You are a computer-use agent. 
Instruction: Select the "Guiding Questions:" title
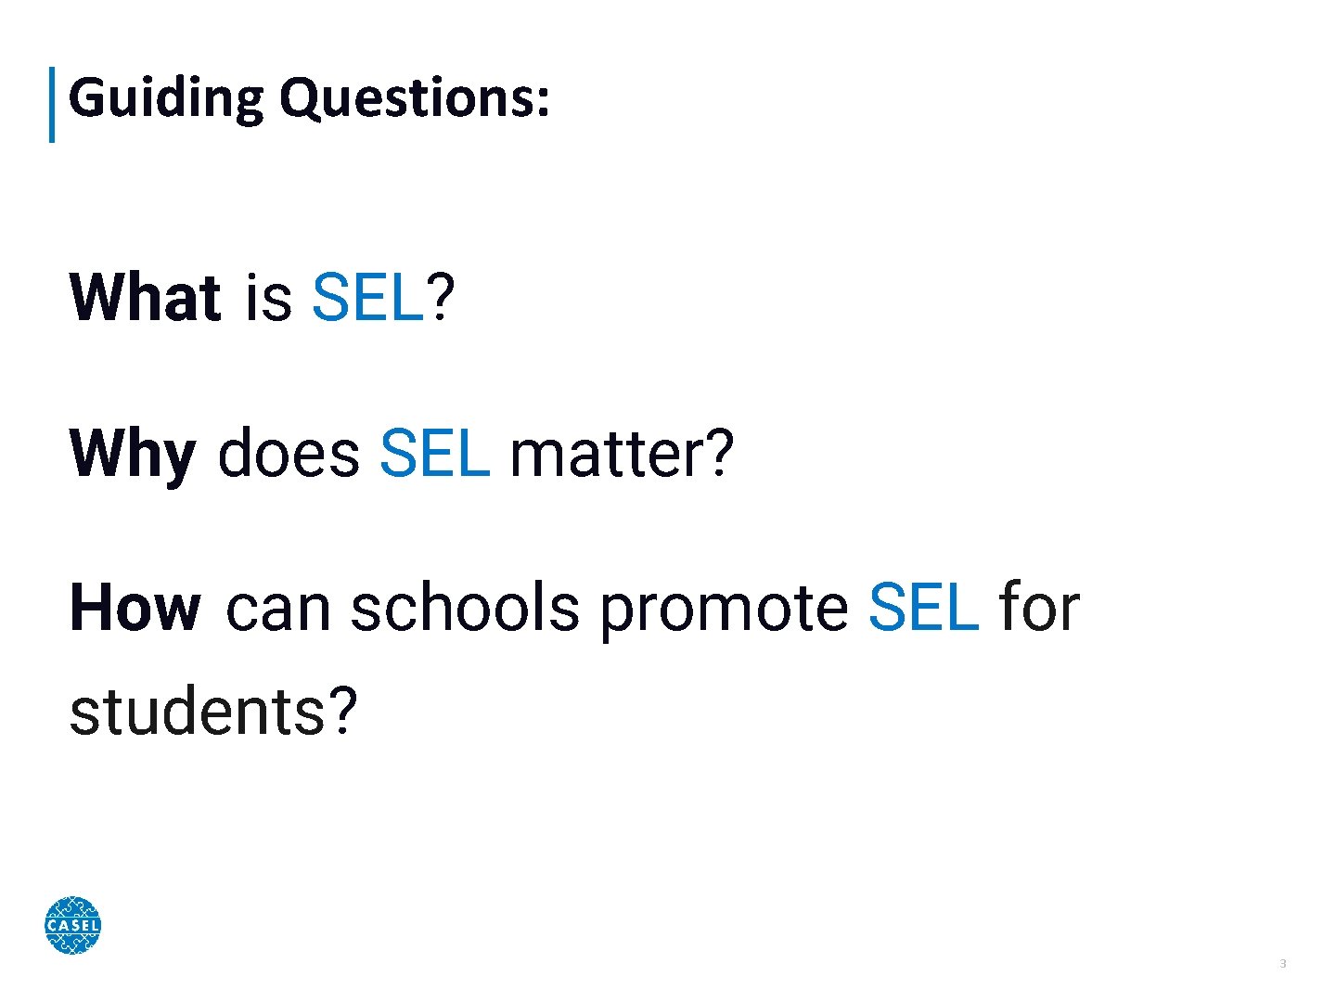[309, 97]
